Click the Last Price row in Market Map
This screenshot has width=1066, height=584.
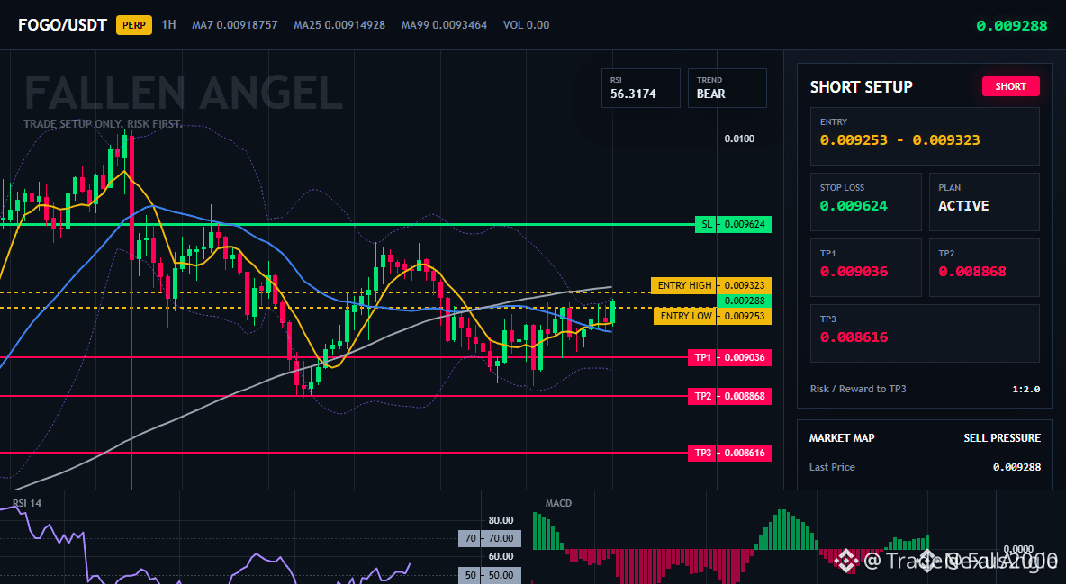coord(925,467)
